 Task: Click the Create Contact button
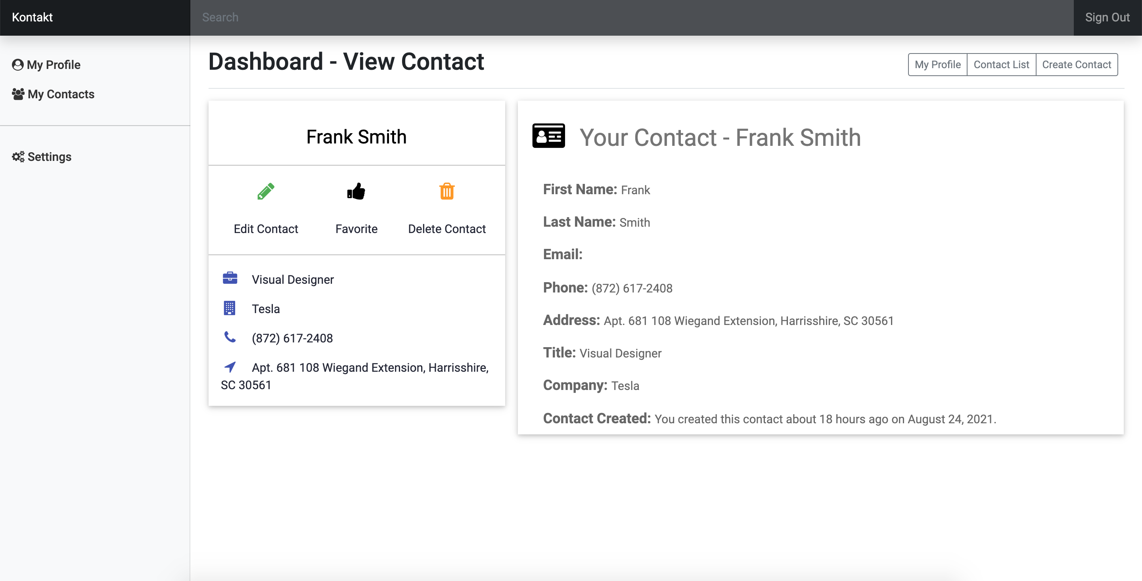click(x=1077, y=65)
